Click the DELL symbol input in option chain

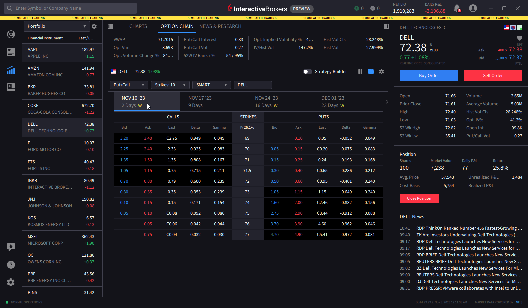click(253, 85)
